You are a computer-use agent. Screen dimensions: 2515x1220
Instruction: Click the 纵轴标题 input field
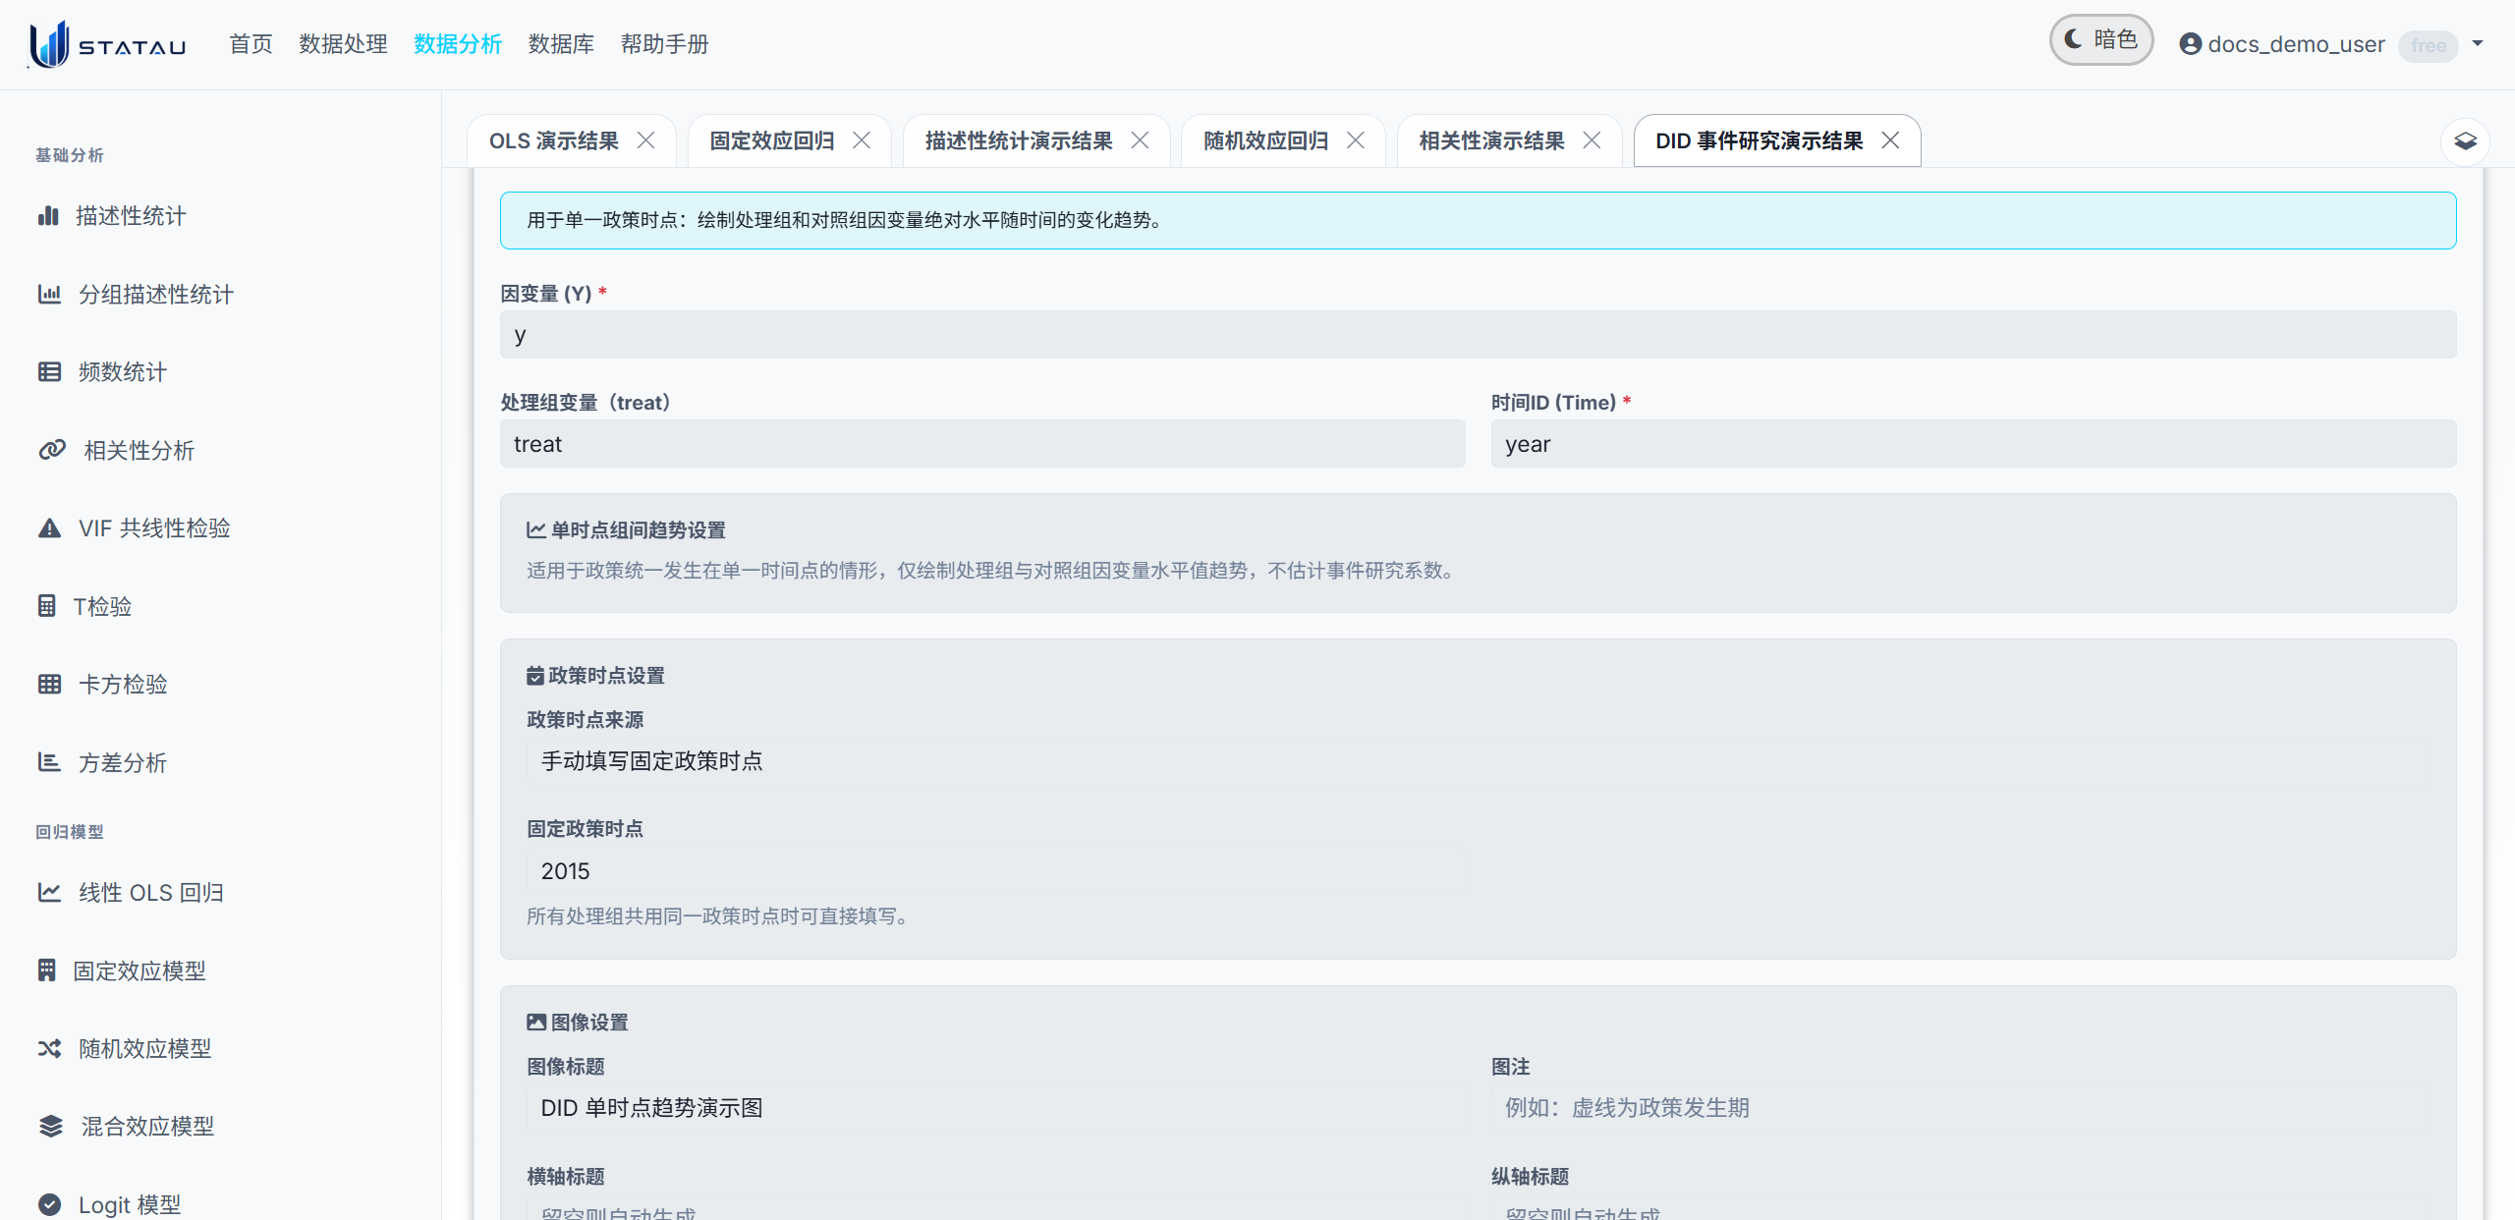click(x=1960, y=1208)
